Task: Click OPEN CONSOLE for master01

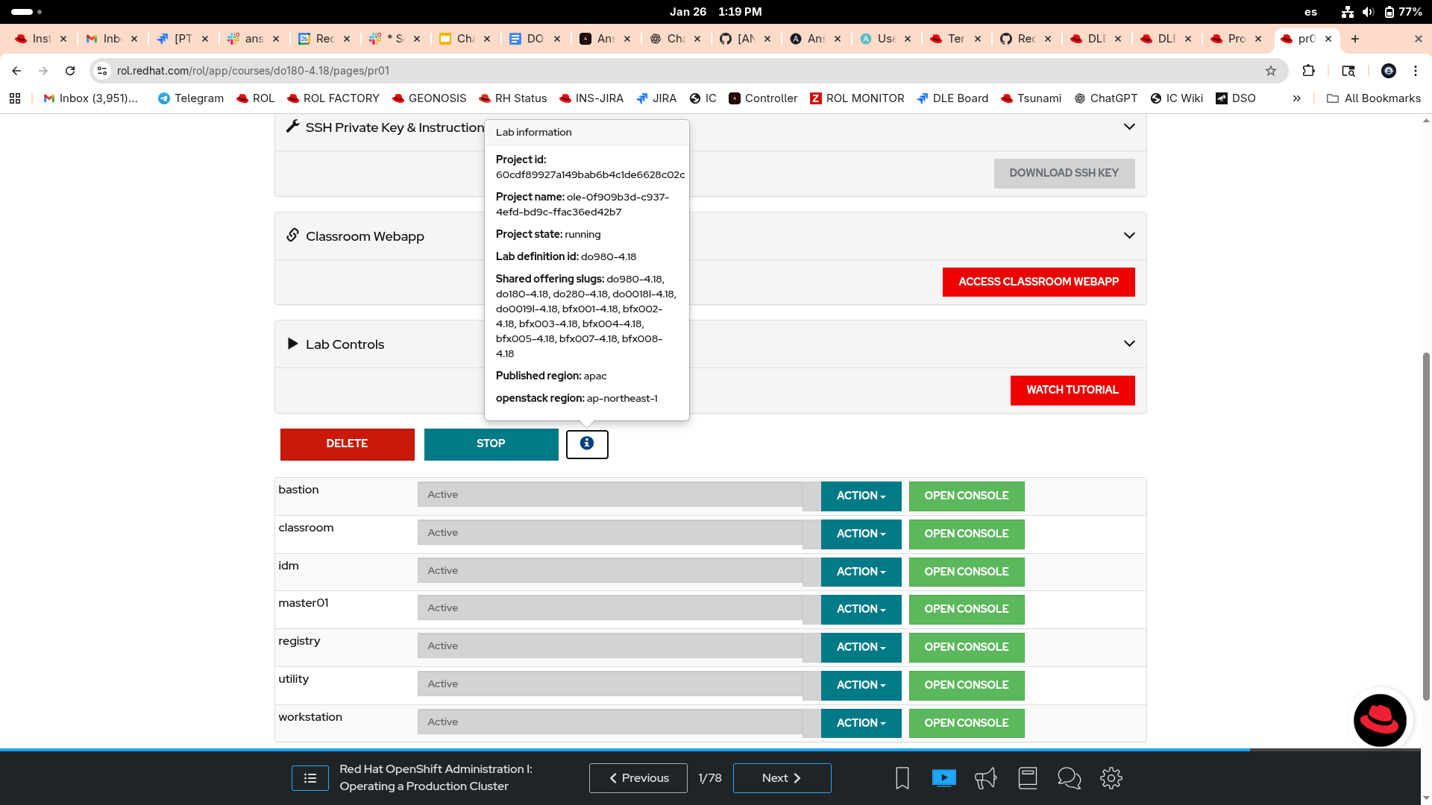Action: 966,610
